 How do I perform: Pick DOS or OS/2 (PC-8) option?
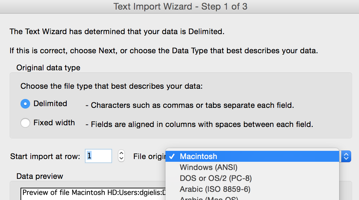coord(216,178)
